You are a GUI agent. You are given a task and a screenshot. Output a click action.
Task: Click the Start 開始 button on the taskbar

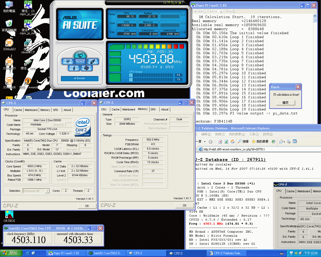pyautogui.click(x=11, y=253)
